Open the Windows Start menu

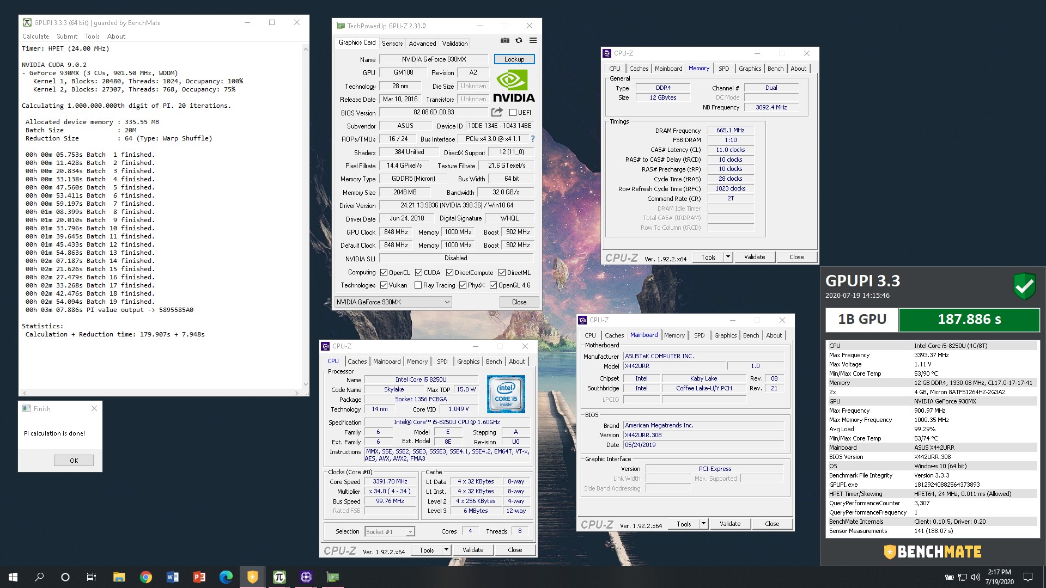click(13, 577)
